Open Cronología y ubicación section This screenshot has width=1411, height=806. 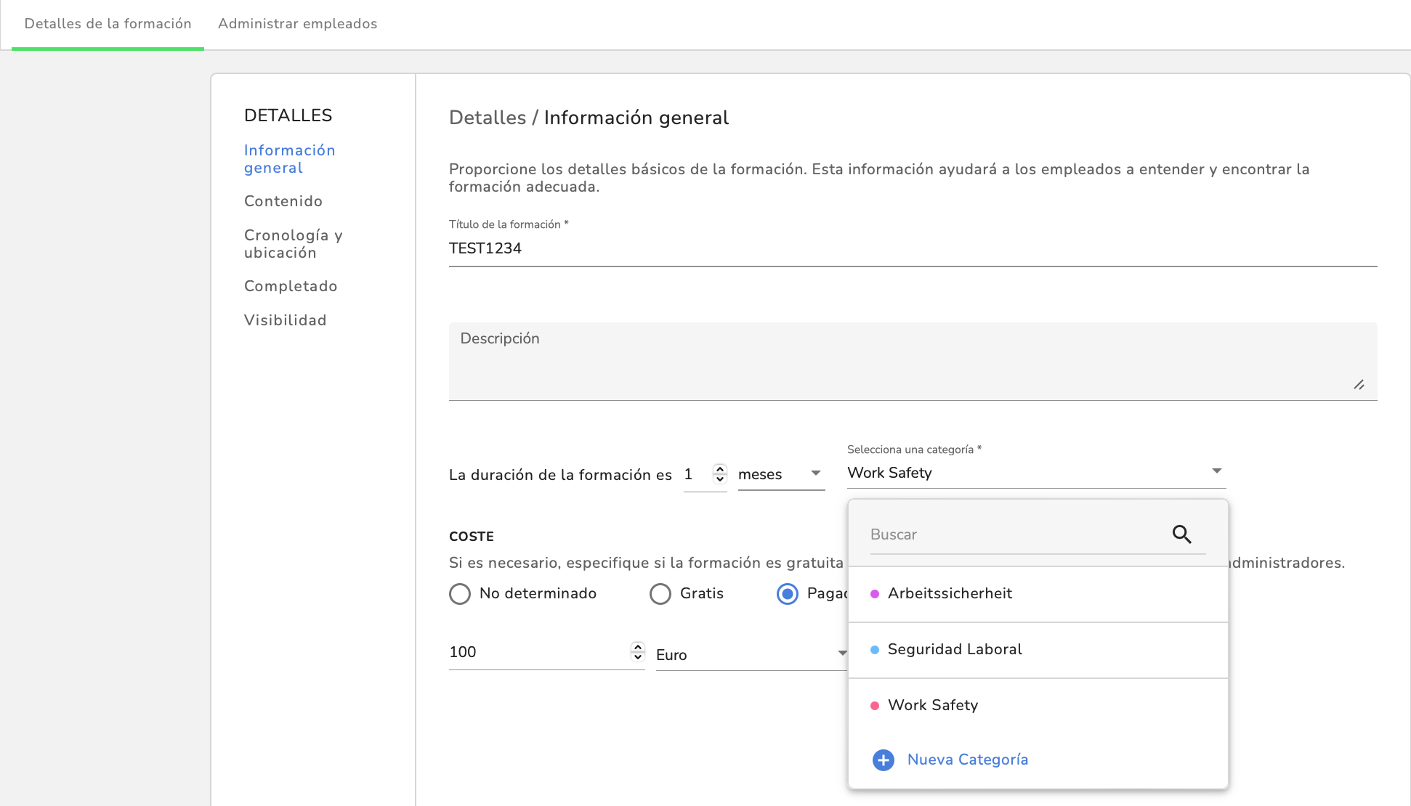[293, 244]
